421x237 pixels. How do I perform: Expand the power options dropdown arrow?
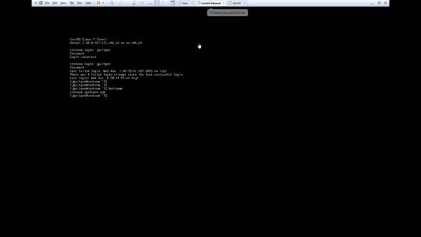[x=103, y=3]
